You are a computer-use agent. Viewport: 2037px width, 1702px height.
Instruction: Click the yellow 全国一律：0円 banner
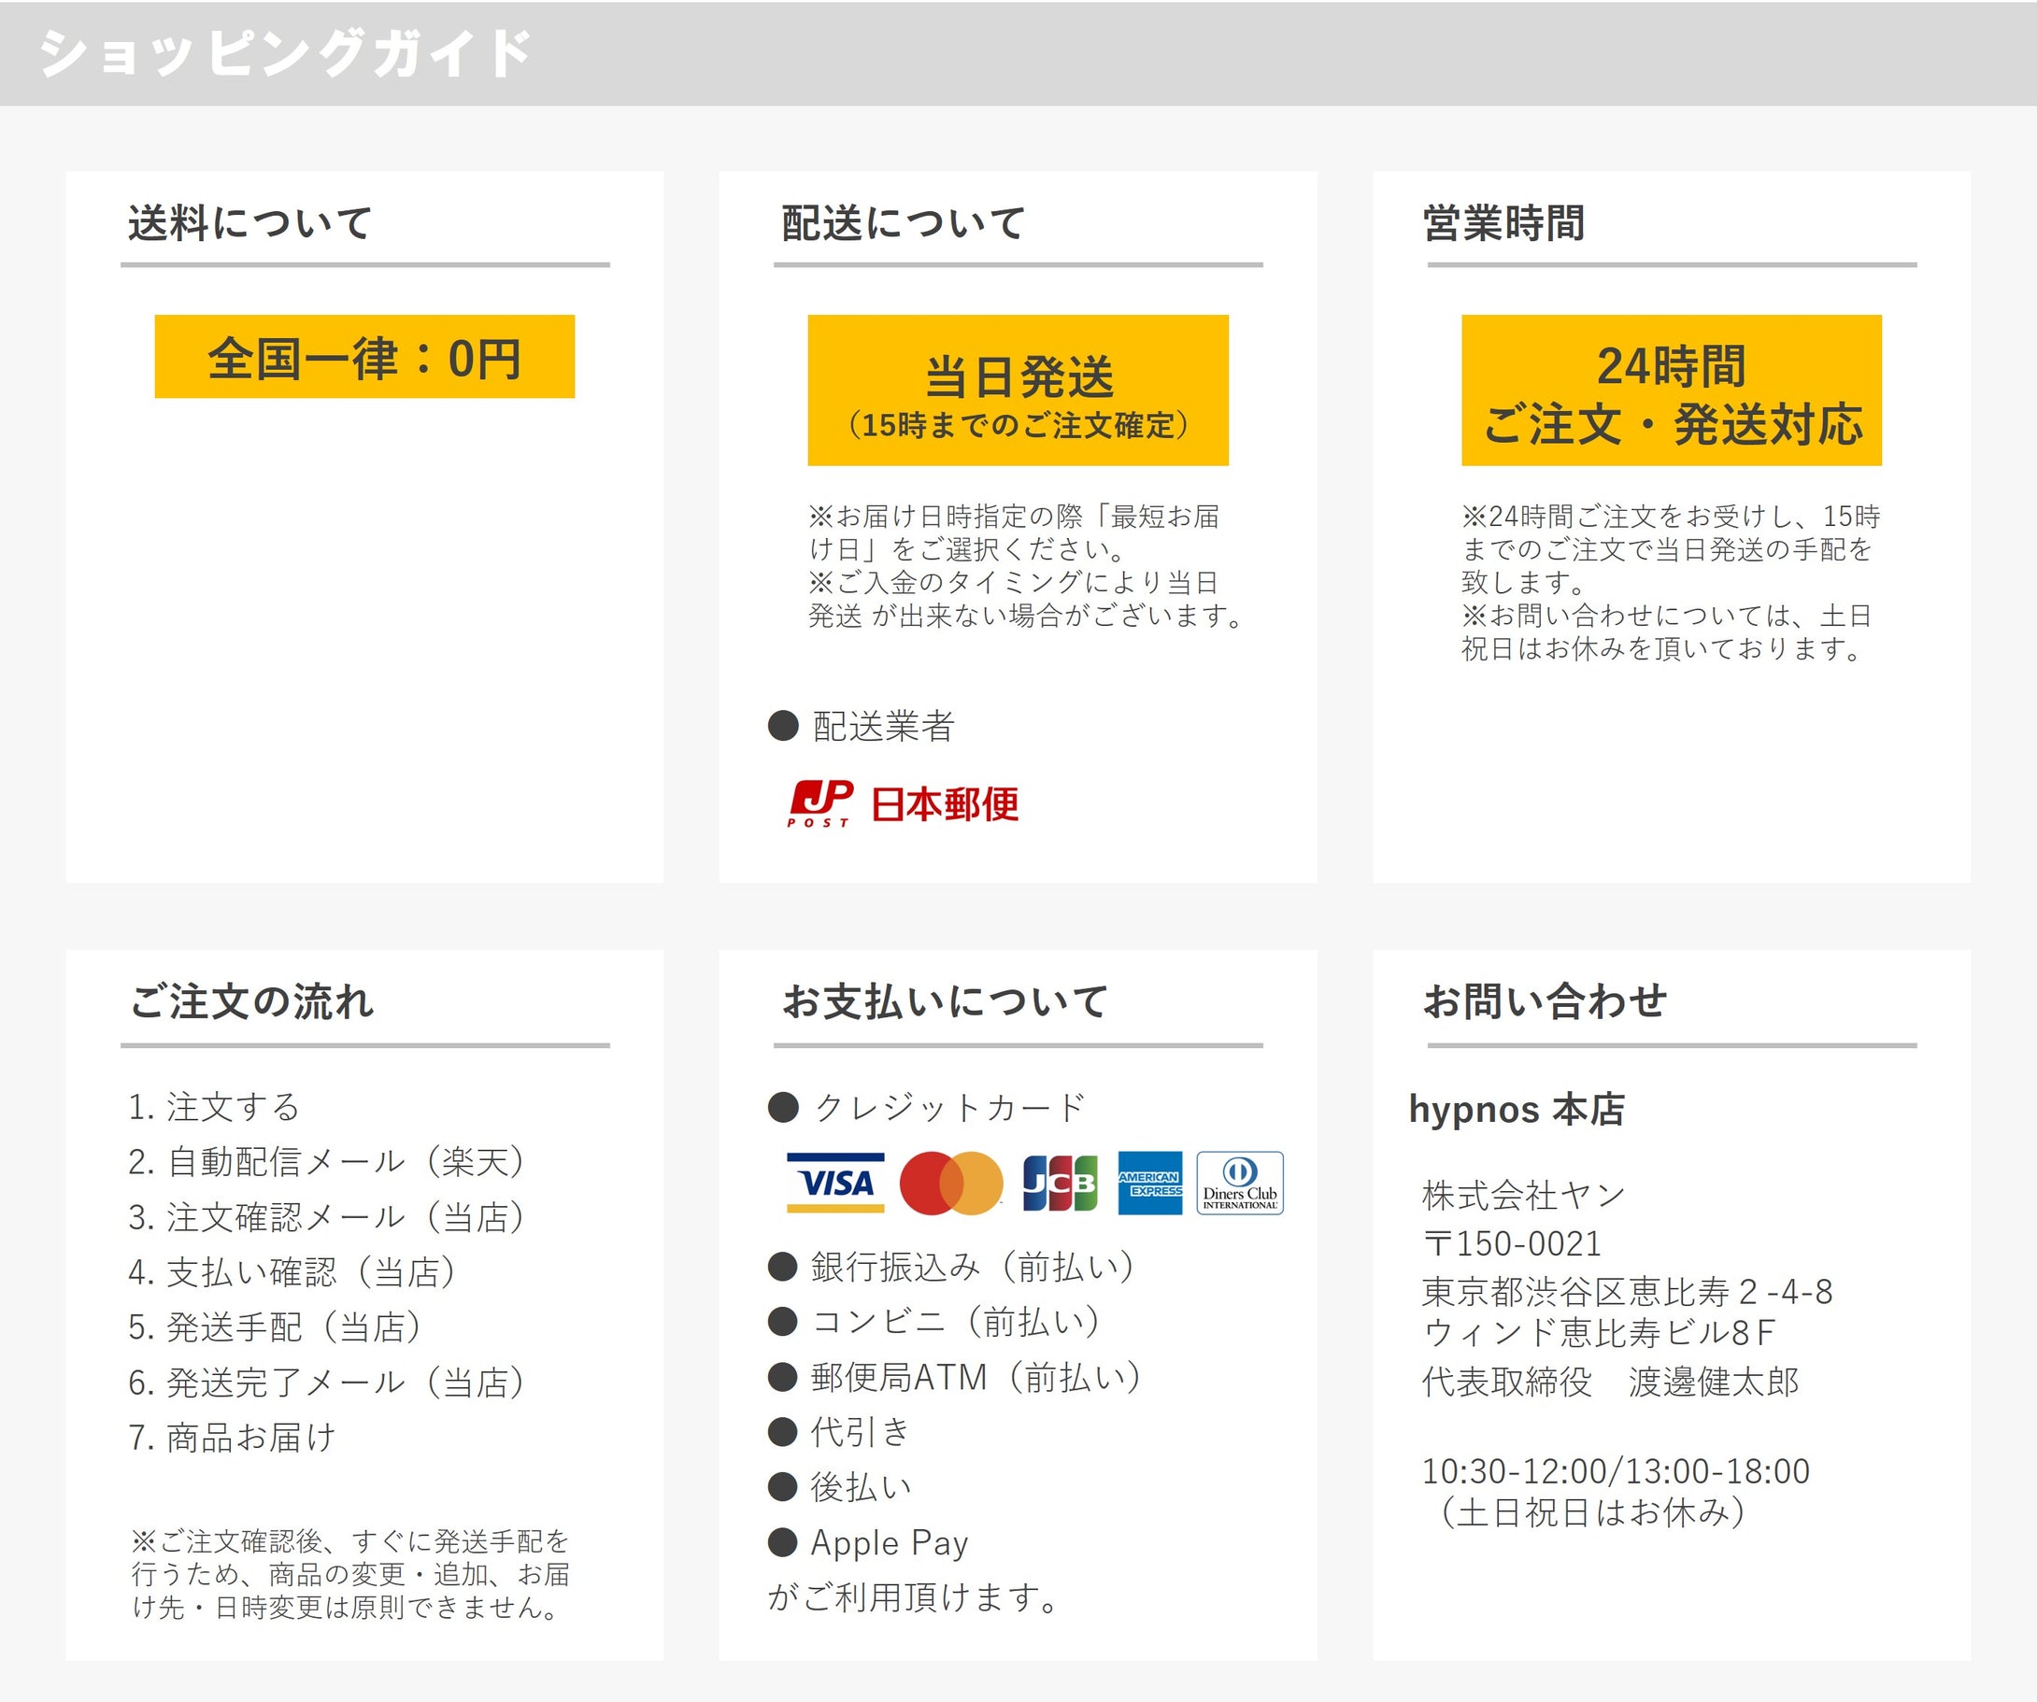[364, 357]
